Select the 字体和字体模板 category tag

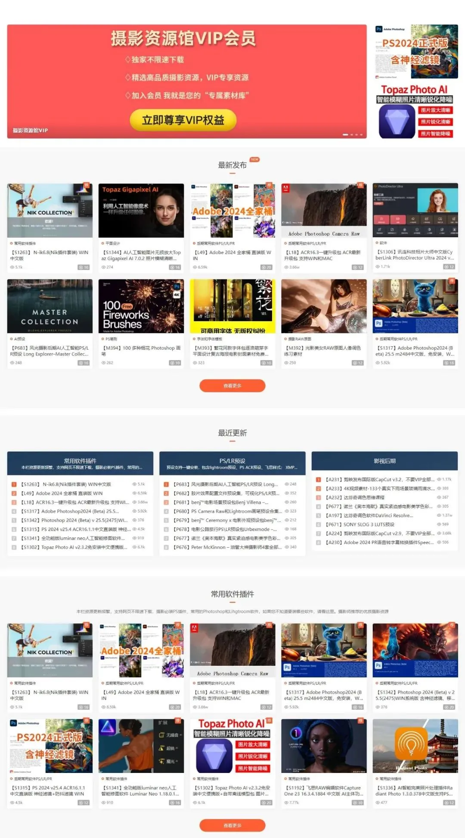[x=210, y=339]
